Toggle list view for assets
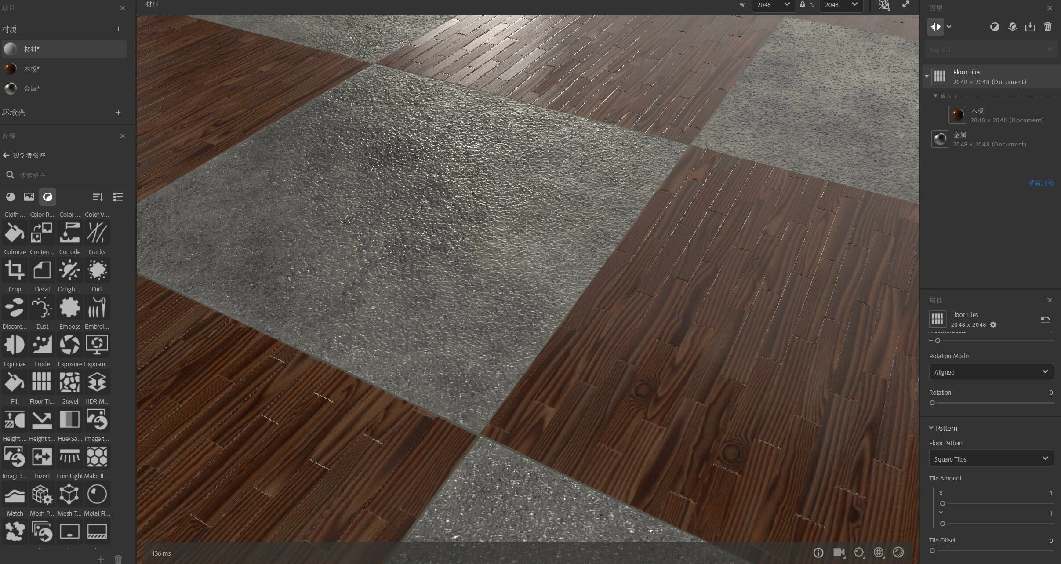This screenshot has height=564, width=1061. tap(118, 197)
